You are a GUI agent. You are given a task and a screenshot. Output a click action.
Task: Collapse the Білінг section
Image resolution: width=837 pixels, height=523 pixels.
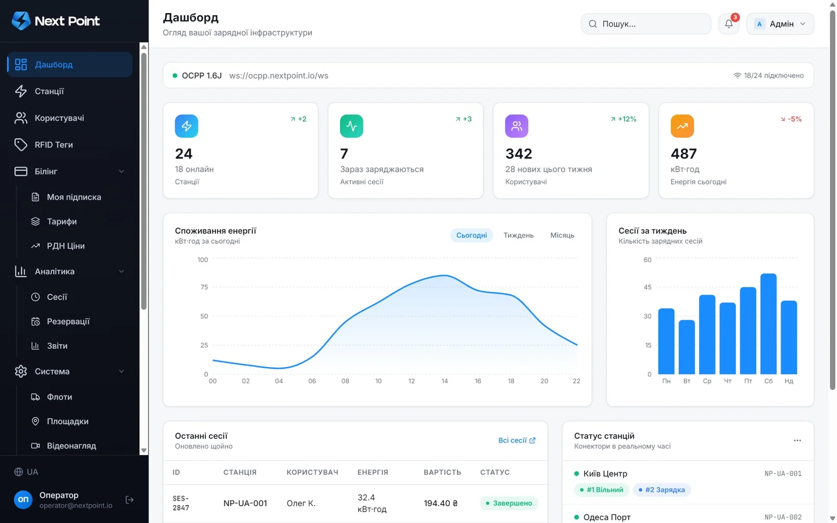click(70, 171)
